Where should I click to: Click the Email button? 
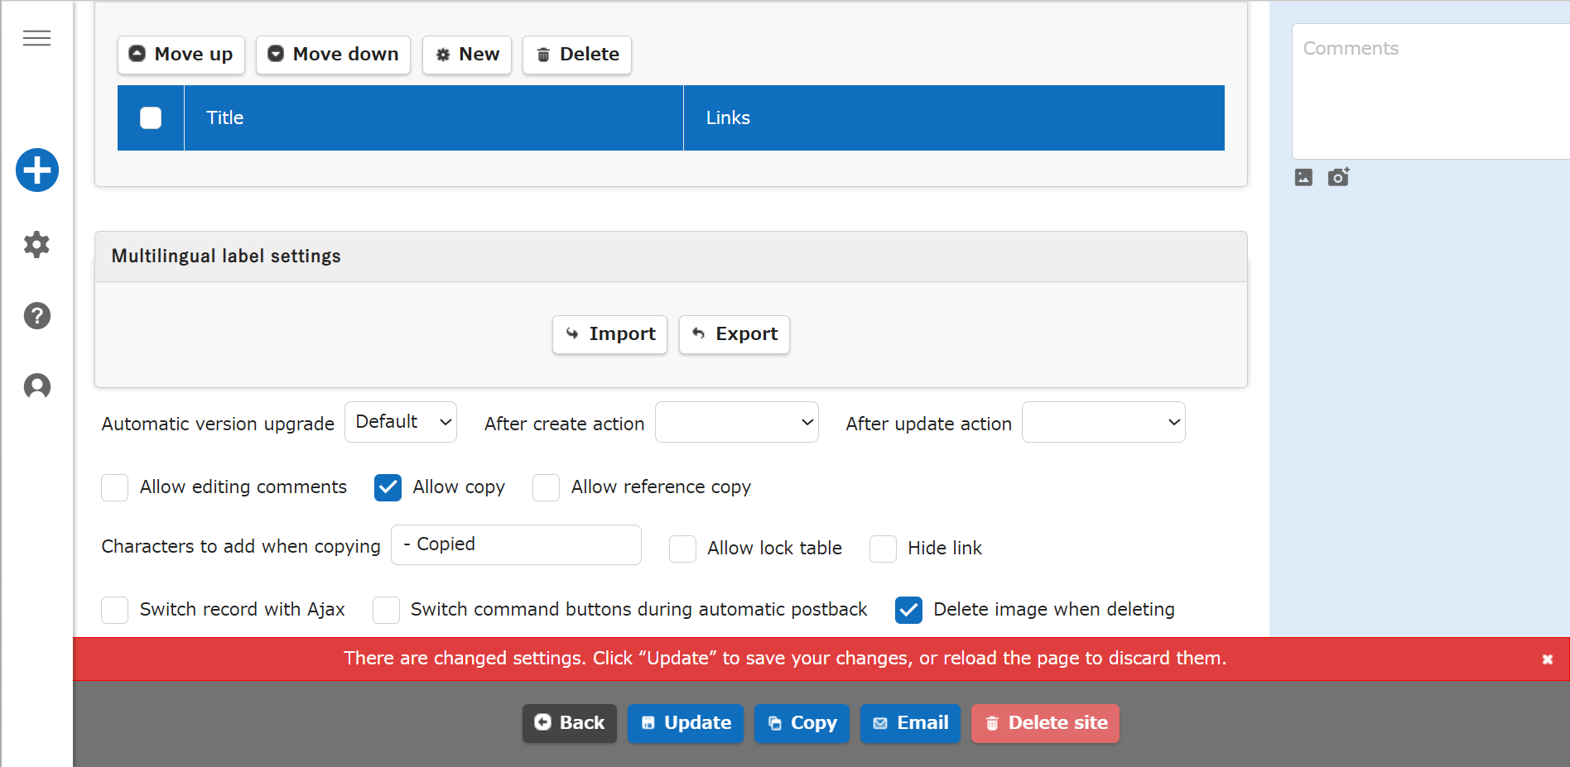[x=910, y=723]
